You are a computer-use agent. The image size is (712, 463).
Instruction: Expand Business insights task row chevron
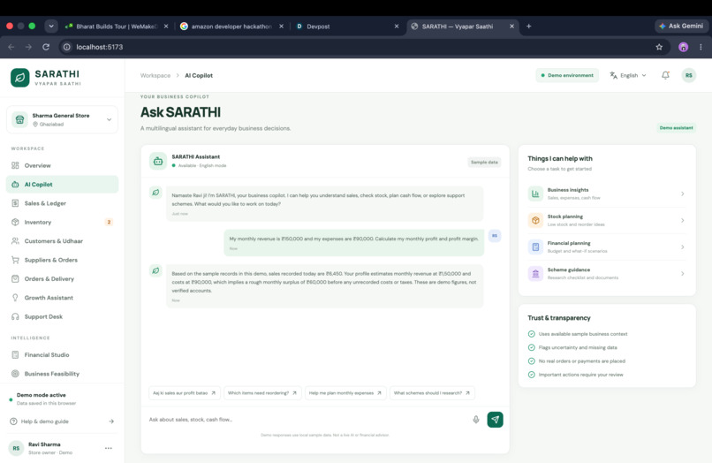click(683, 194)
